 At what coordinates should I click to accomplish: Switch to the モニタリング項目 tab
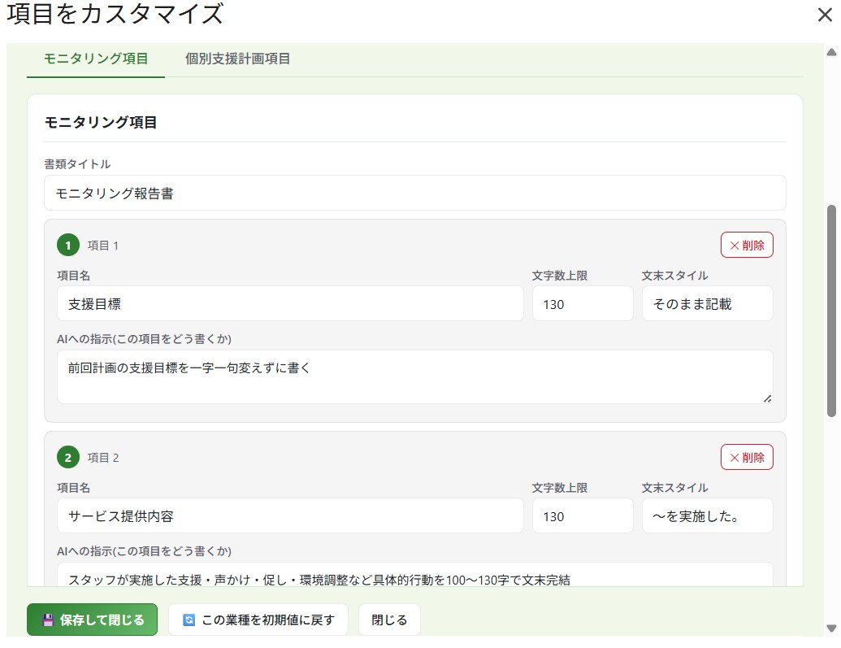click(95, 59)
